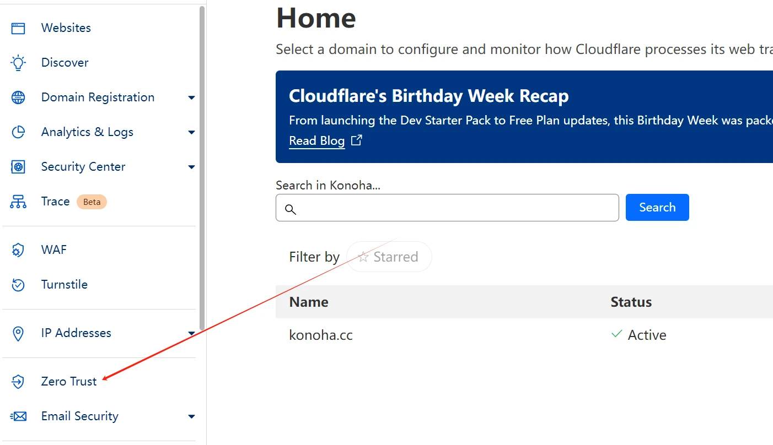Click the Zero Trust shield arrow icon
Image resolution: width=773 pixels, height=445 pixels.
[x=18, y=382]
